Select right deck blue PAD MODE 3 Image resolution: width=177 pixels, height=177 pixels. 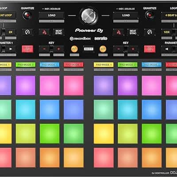[152, 65]
